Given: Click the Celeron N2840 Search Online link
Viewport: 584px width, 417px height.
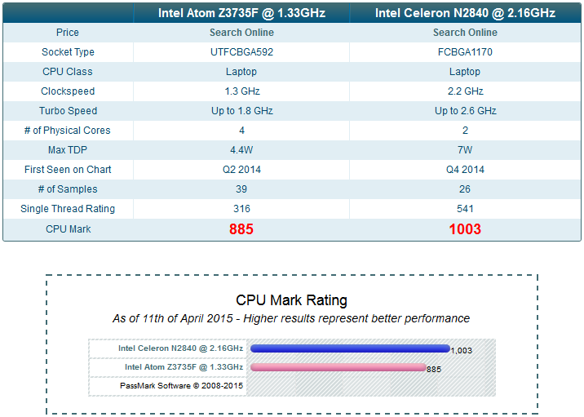Looking at the screenshot, I should [465, 33].
